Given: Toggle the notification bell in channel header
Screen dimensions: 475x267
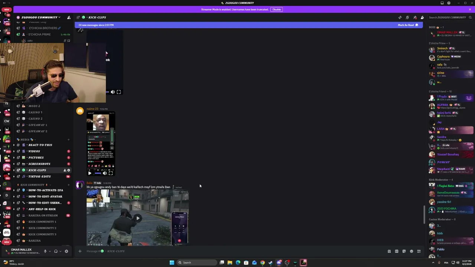Looking at the screenshot, I should click(407, 17).
